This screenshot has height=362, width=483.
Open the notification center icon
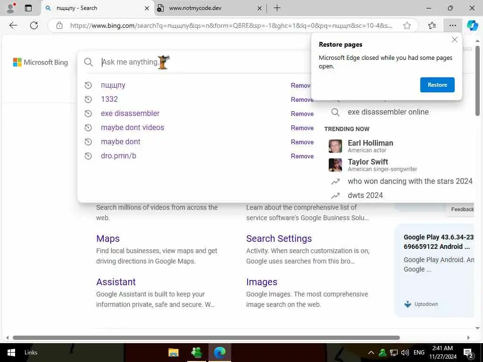(468, 353)
